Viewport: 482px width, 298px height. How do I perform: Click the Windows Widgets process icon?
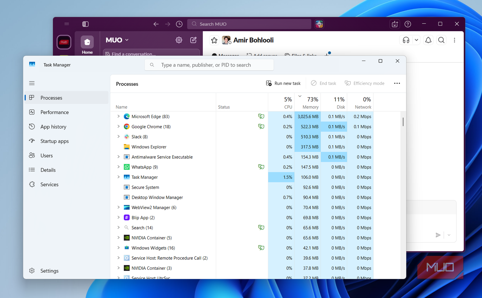coord(126,248)
